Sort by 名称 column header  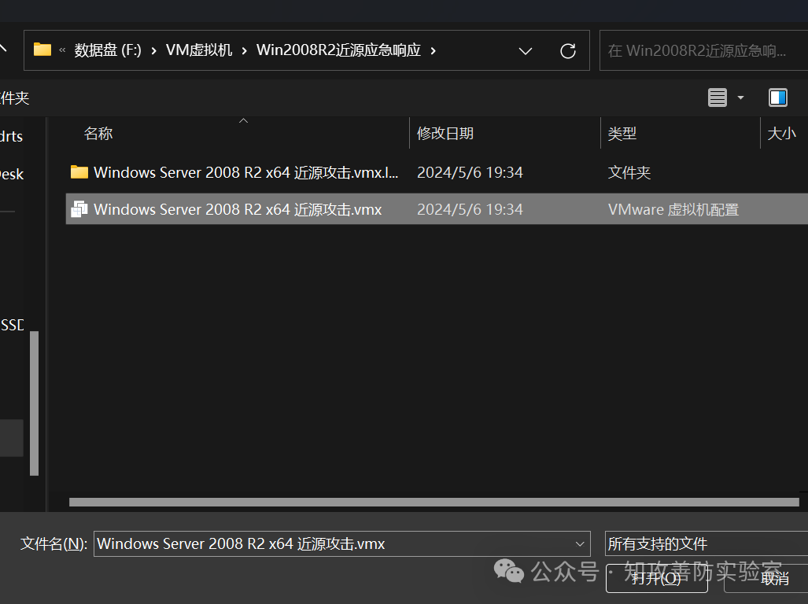pyautogui.click(x=98, y=134)
